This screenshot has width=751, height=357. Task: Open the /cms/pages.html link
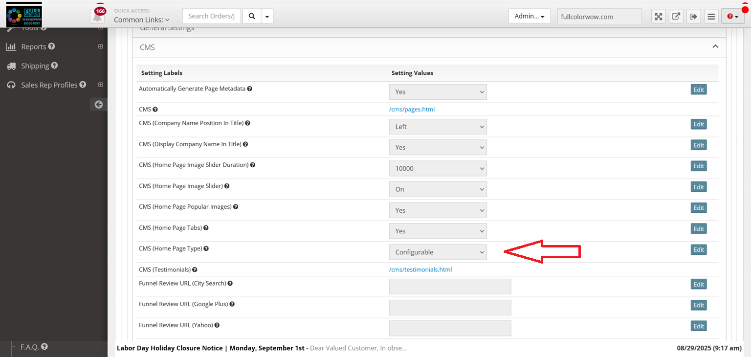(412, 109)
